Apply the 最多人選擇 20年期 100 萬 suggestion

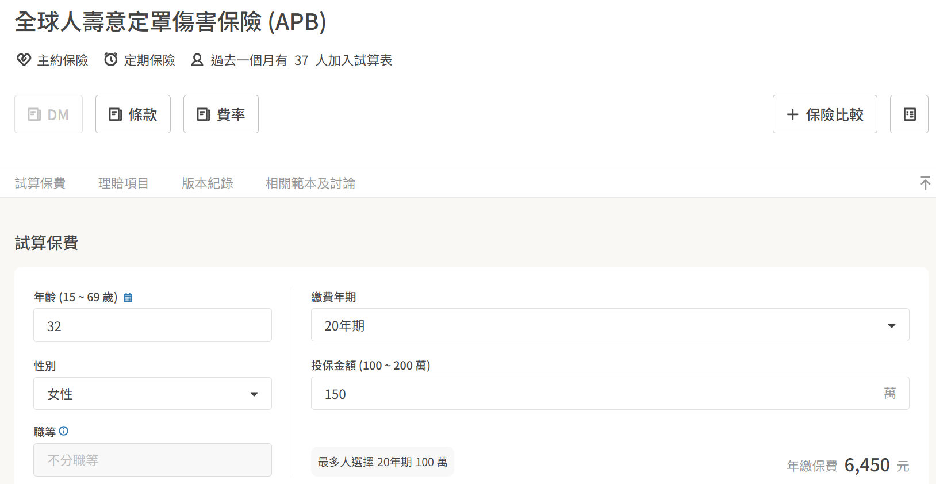pos(382,462)
